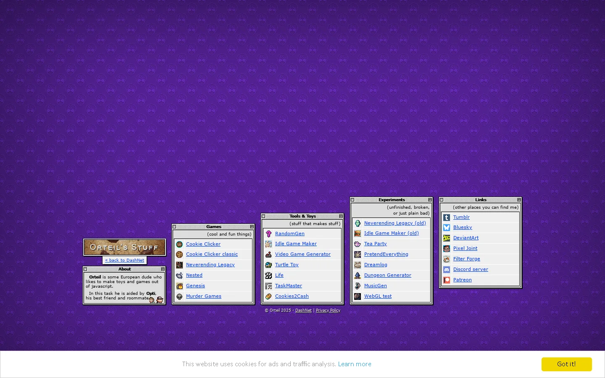Click Learn more in the cookie banner
605x378 pixels.
click(355, 364)
